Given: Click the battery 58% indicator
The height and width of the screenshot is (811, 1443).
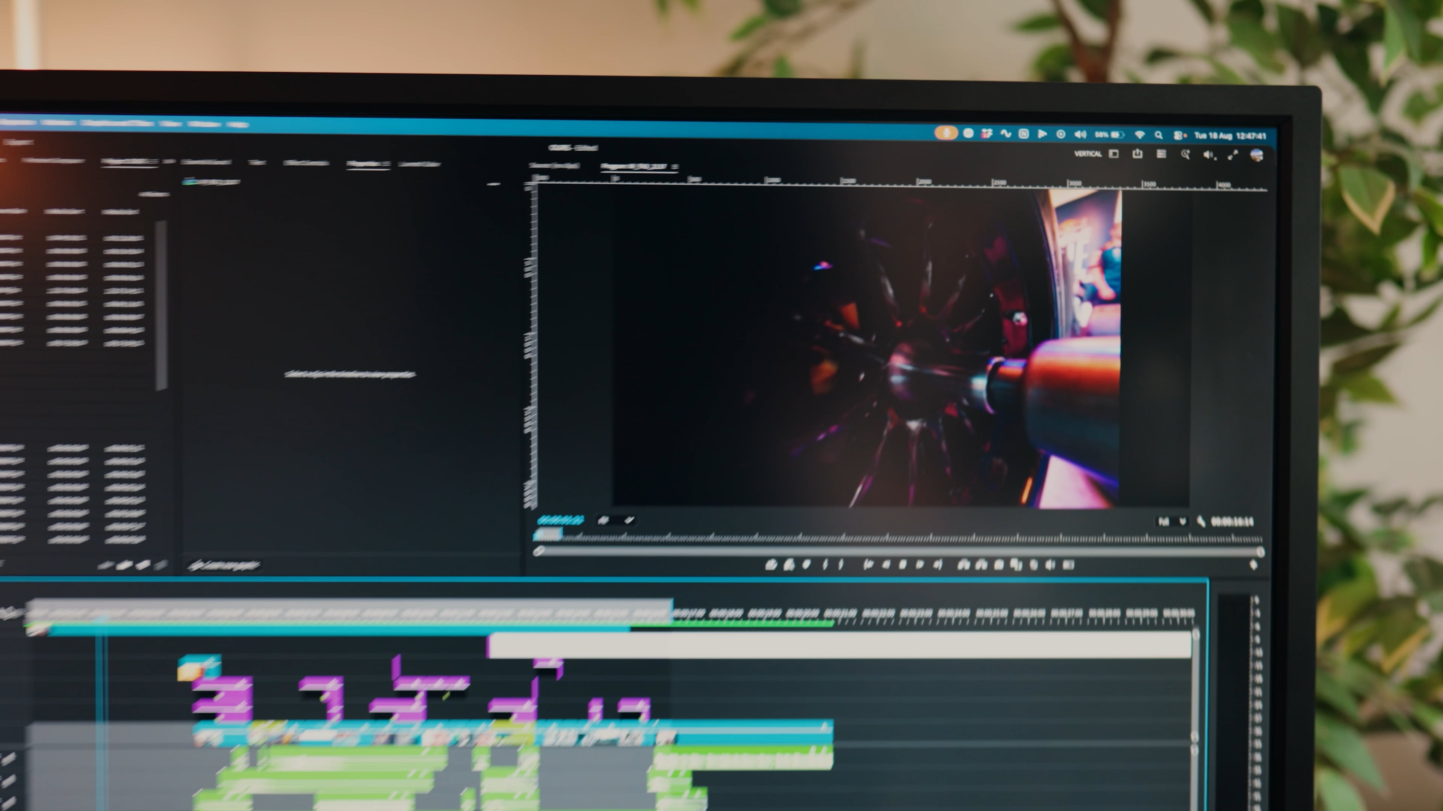Looking at the screenshot, I should pos(1110,135).
